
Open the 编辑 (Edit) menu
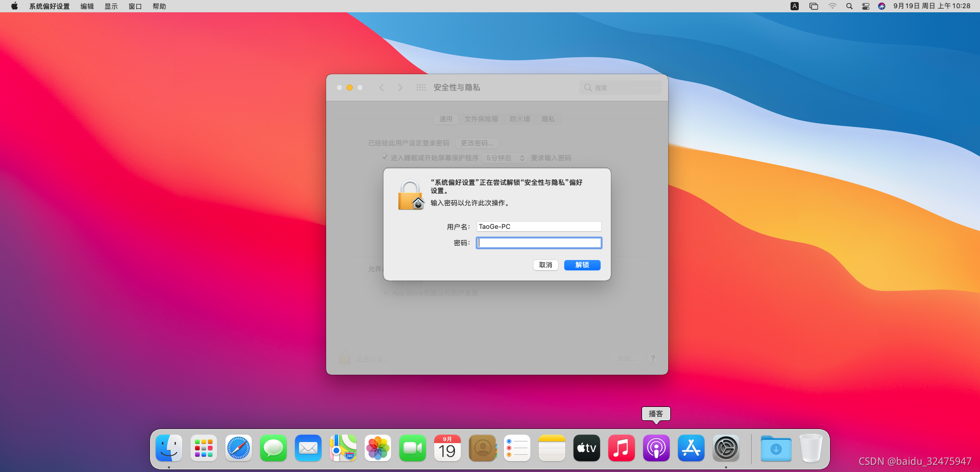[87, 6]
